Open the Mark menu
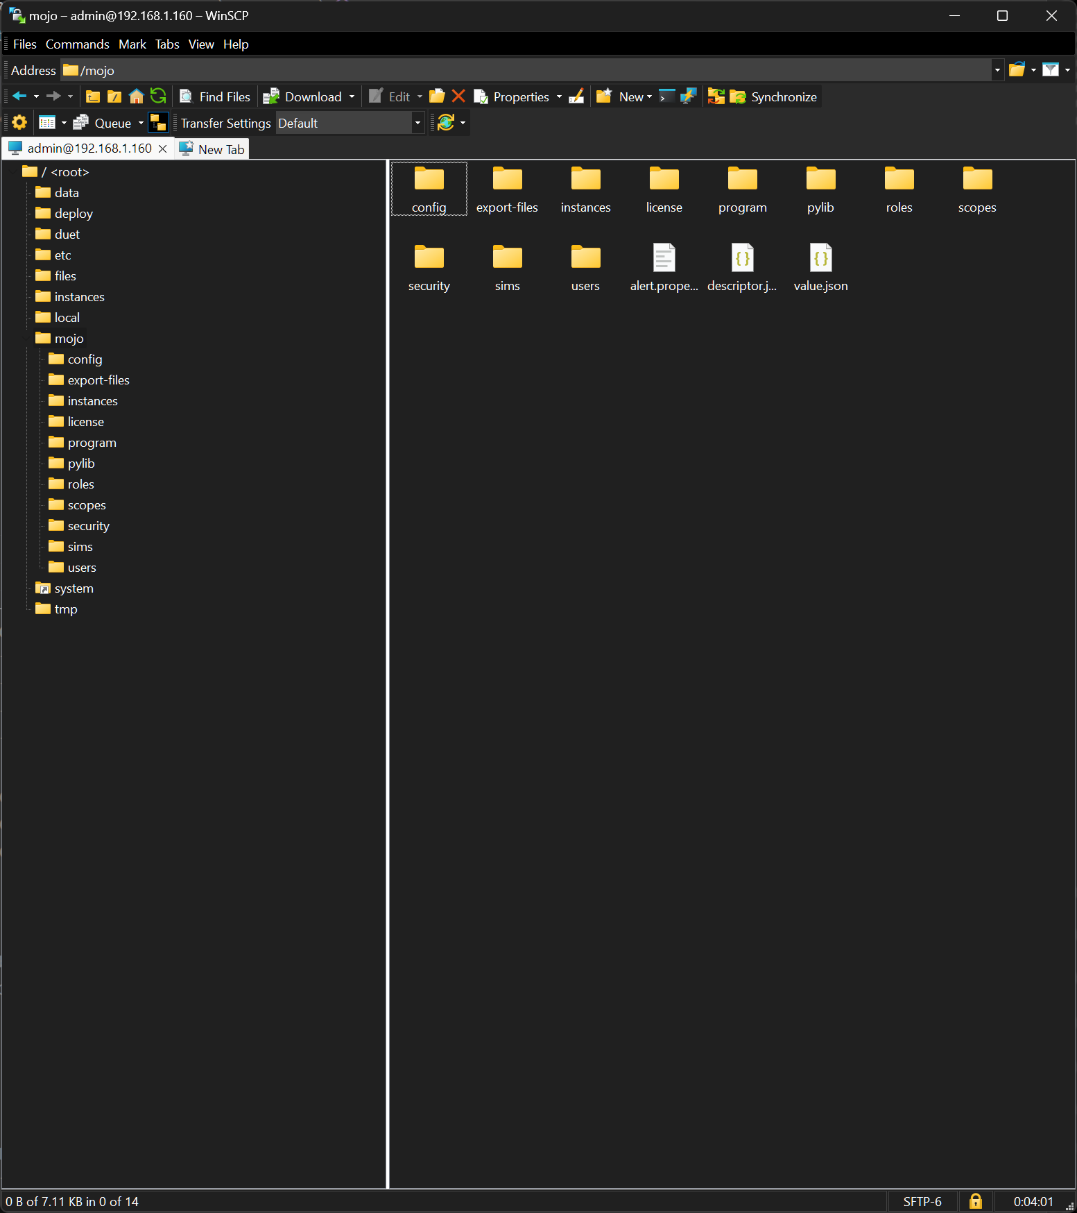Image resolution: width=1077 pixels, height=1213 pixels. coord(132,44)
